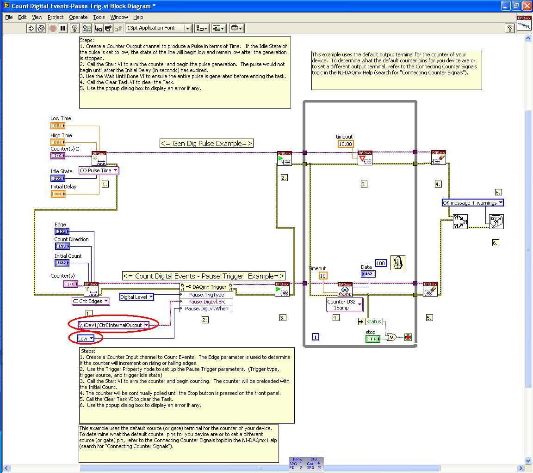533x473 pixels.
Task: Click the Step Over button
Action: [x=108, y=28]
